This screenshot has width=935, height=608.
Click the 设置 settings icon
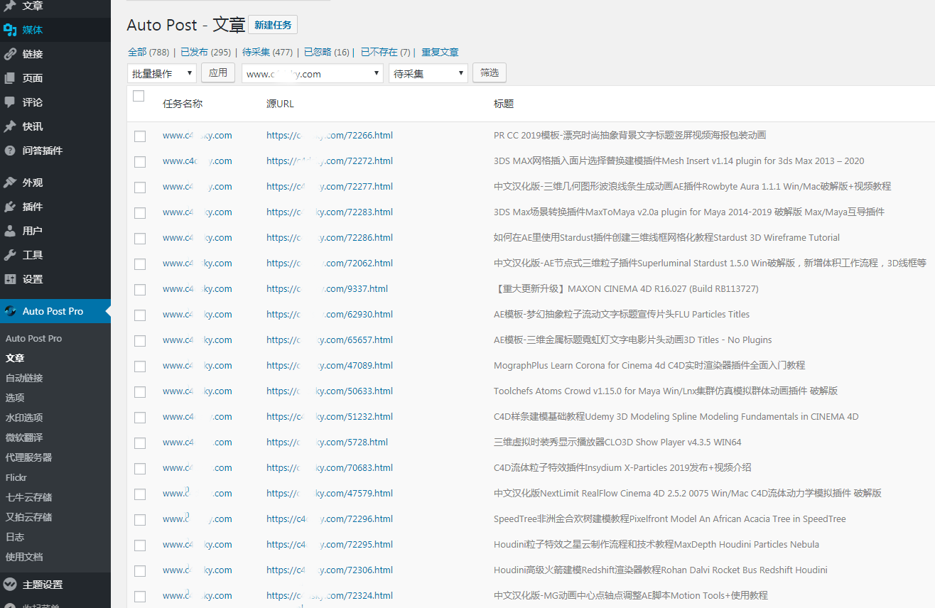coord(10,279)
